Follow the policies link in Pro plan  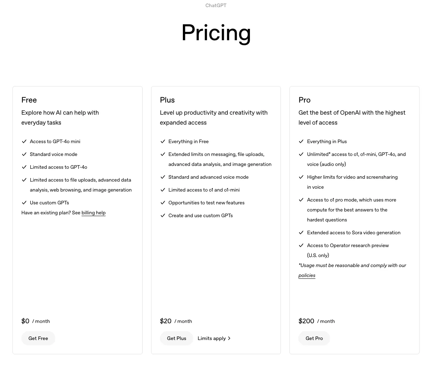[x=307, y=275]
